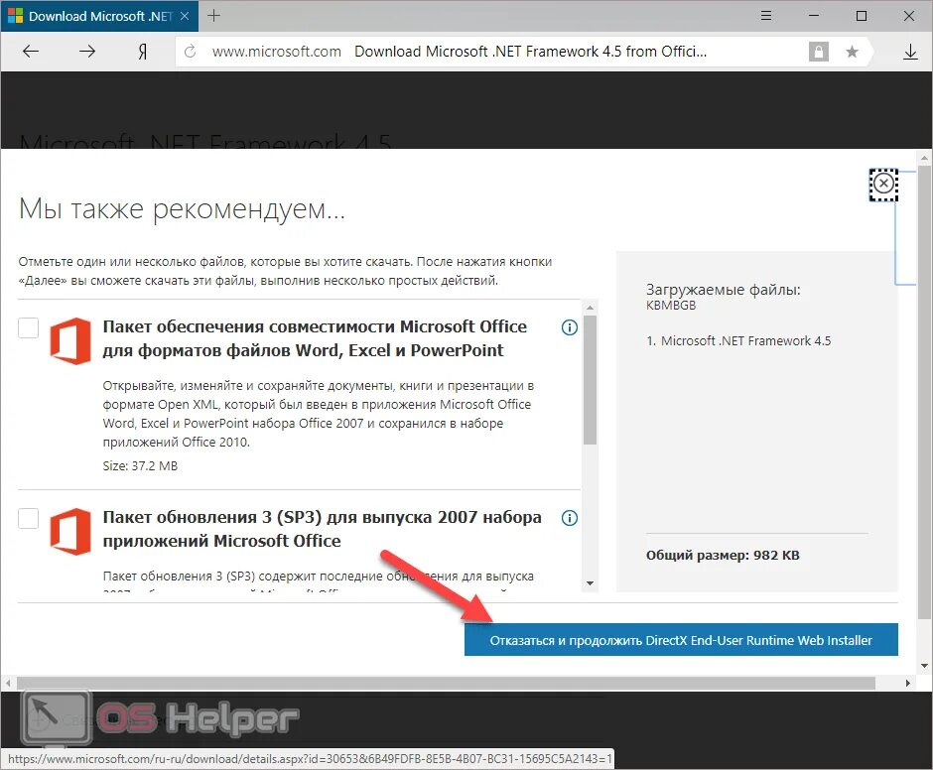Click the page vertical scrollbar down arrow

pyautogui.click(x=924, y=666)
